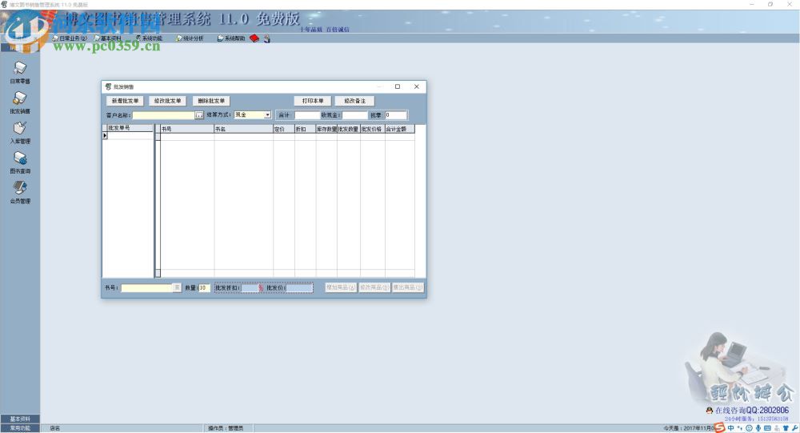Image resolution: width=800 pixels, height=433 pixels.
Task: Click the 中 language indicator in IME bar
Action: point(730,428)
